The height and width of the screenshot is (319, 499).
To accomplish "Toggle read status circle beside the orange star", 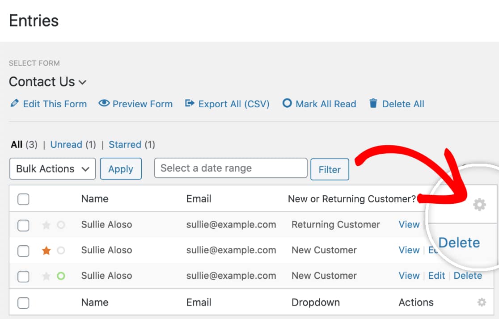I will tap(61, 251).
